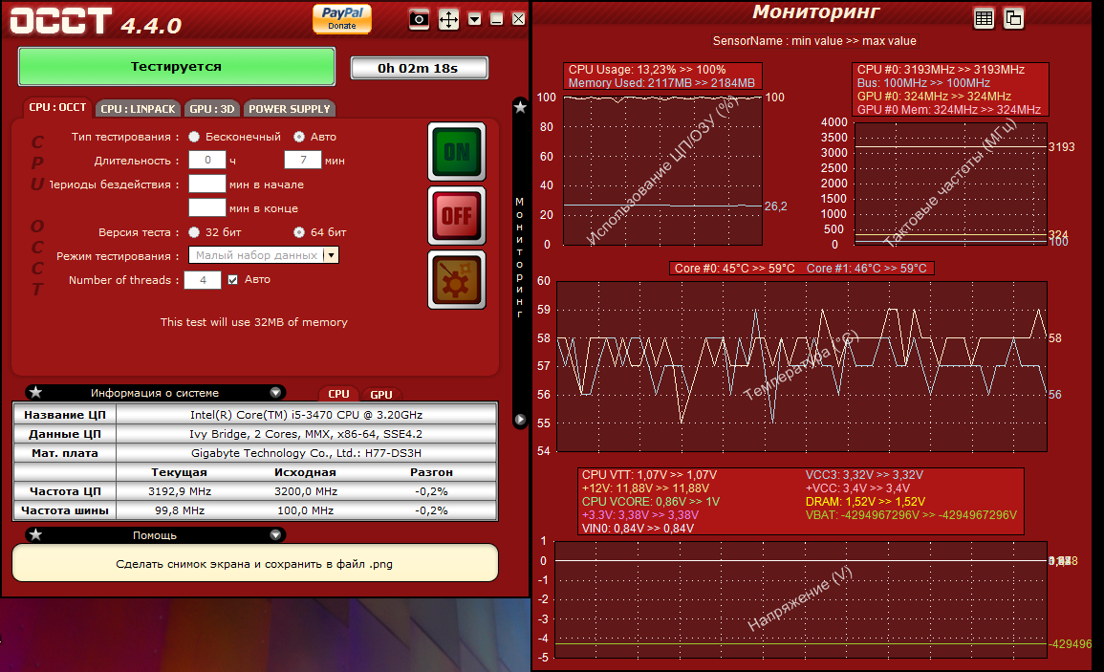This screenshot has height=672, width=1104.
Task: Collapse the Помощь section arrow
Action: pyautogui.click(x=275, y=534)
